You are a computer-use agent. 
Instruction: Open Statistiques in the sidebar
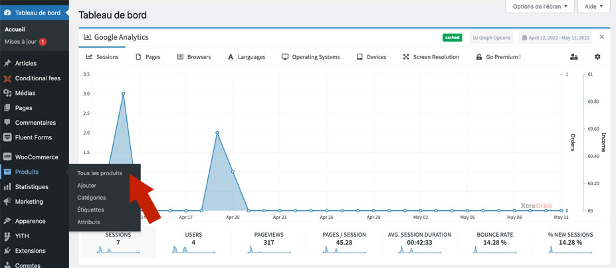click(x=31, y=187)
